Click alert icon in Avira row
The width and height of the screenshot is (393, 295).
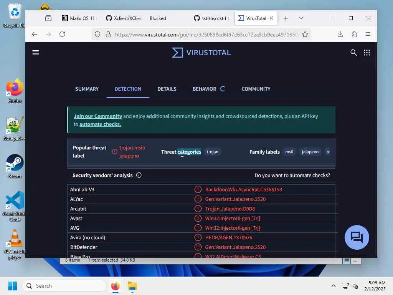pos(198,237)
